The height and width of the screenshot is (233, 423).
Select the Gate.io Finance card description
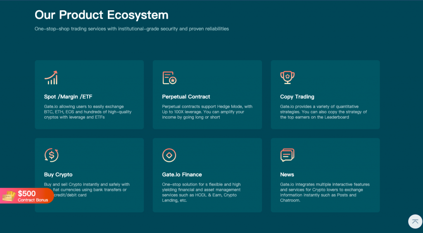201,192
